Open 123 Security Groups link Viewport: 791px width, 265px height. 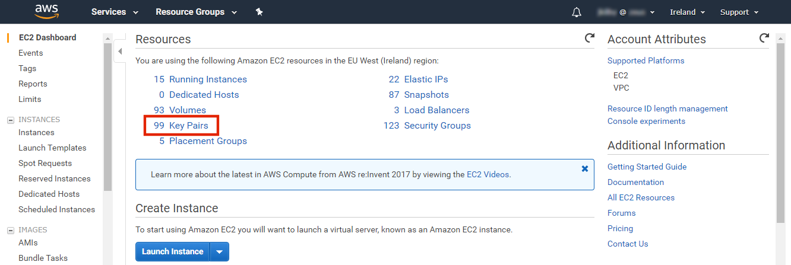pyautogui.click(x=427, y=126)
